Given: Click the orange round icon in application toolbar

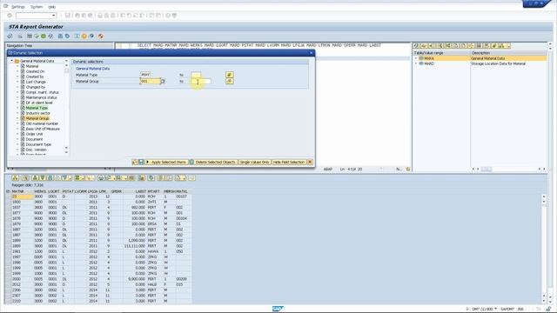Looking at the screenshot, I should [84, 37].
